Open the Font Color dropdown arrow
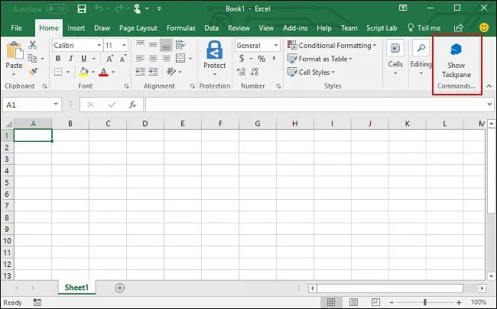Viewport: 497px width, 309px height. click(113, 72)
